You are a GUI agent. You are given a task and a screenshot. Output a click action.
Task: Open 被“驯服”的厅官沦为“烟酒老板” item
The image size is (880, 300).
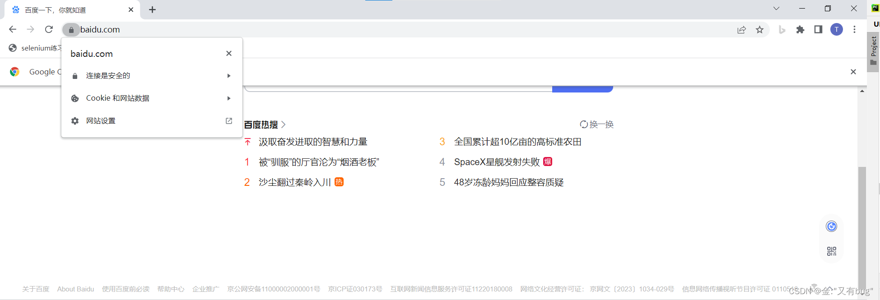tap(319, 162)
